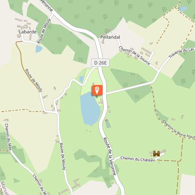
Task: Click the small pond northwest of the pin
Action: click(82, 79)
